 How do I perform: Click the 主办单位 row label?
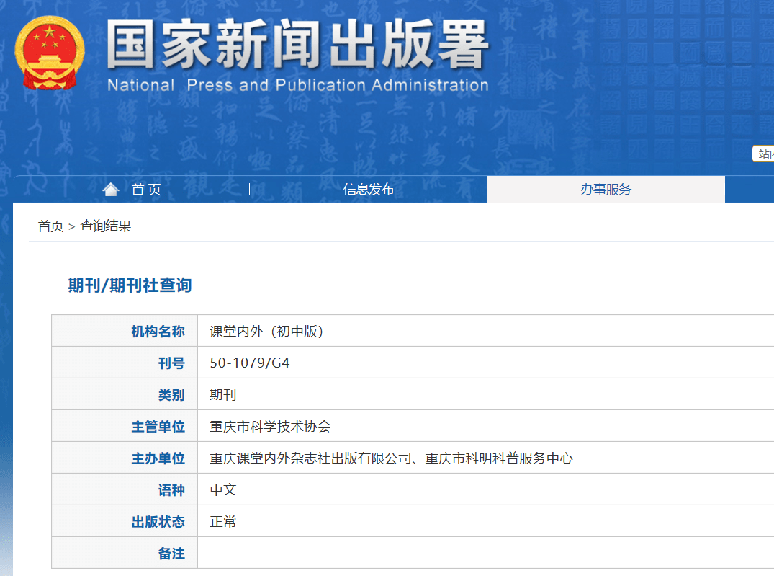pos(158,458)
